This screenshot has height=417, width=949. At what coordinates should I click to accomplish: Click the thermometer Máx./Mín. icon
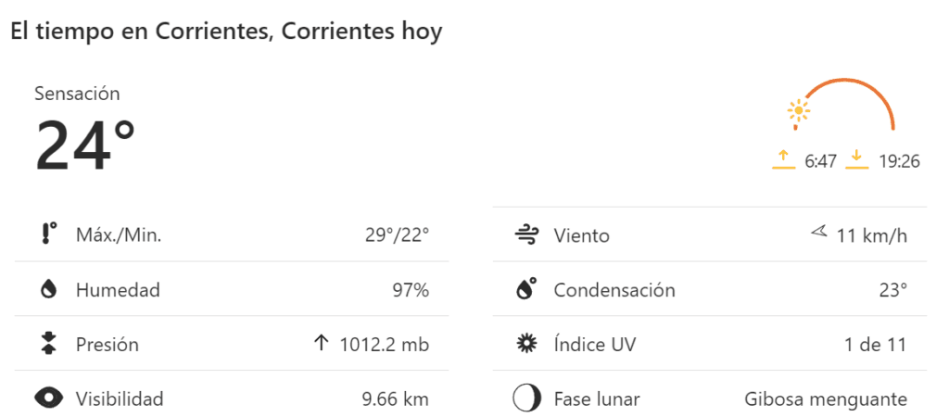point(49,235)
